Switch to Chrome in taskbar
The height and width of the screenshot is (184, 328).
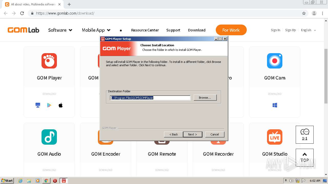click(x=46, y=181)
